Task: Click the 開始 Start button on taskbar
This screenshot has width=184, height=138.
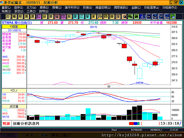Action: (x=9, y=135)
